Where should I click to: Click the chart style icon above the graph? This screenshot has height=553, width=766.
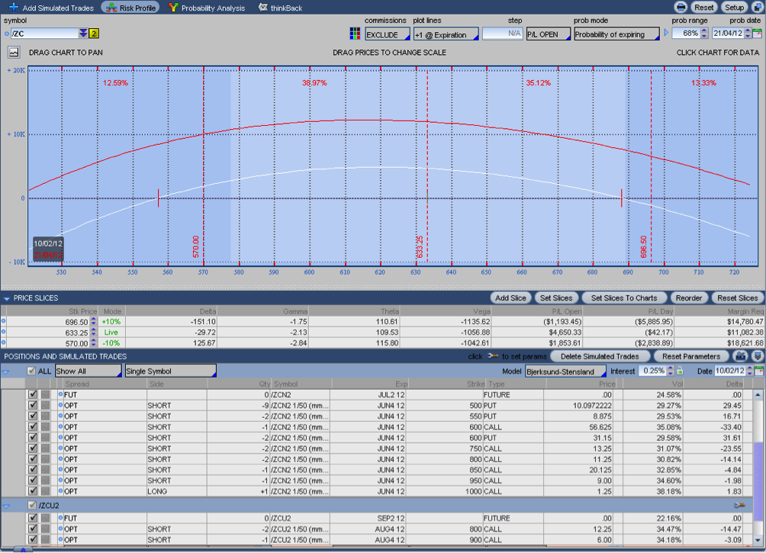(x=14, y=53)
